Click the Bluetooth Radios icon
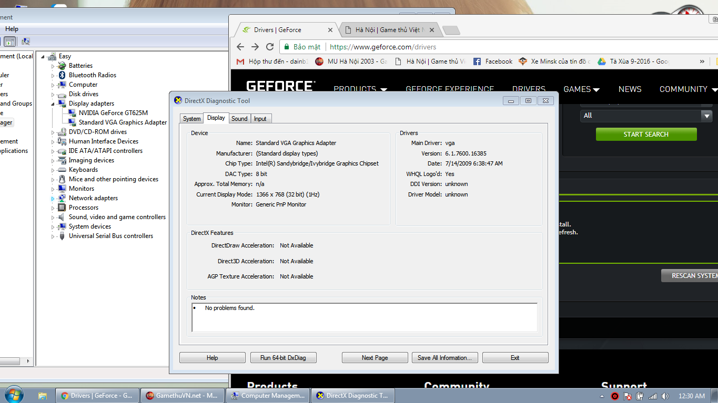718x403 pixels. coord(62,75)
